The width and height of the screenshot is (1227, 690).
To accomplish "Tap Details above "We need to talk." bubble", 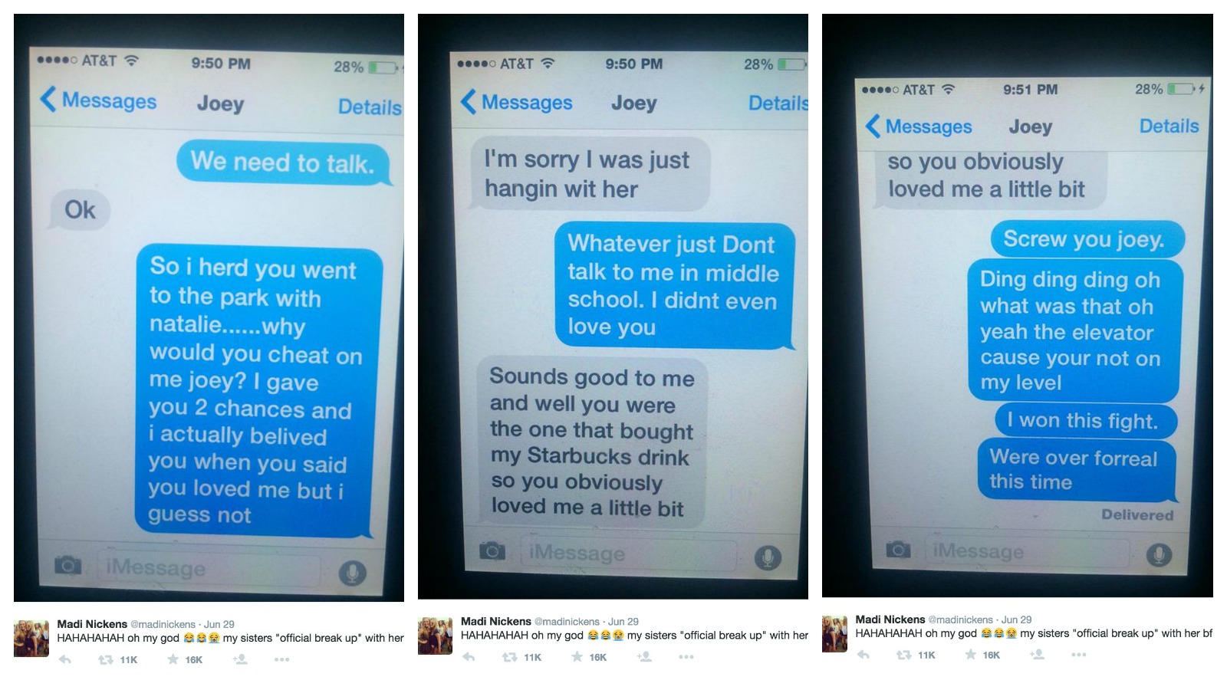I will pyautogui.click(x=370, y=107).
